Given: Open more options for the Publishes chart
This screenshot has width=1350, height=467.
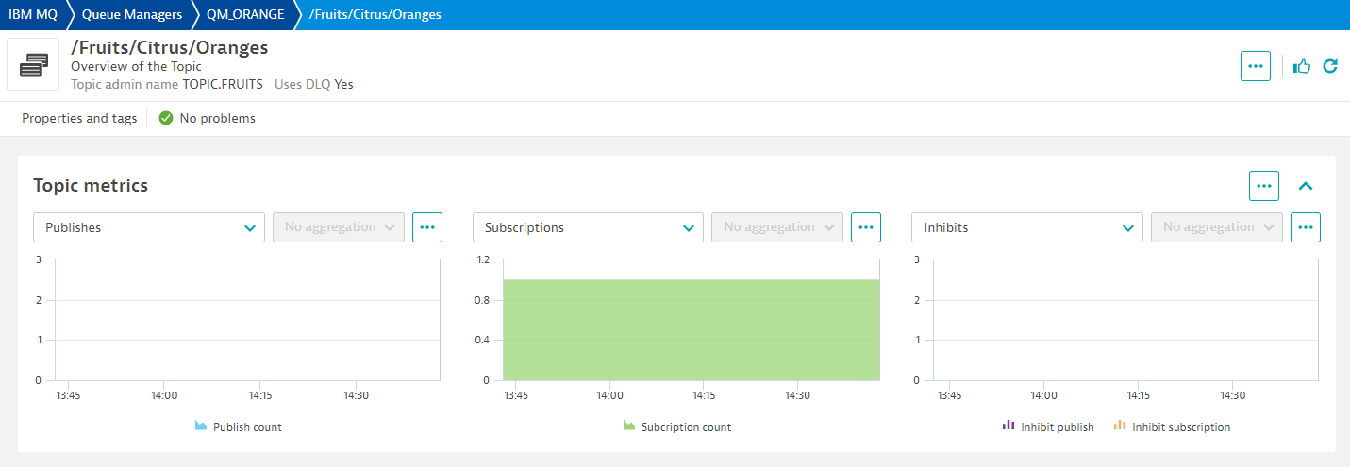Looking at the screenshot, I should point(427,227).
